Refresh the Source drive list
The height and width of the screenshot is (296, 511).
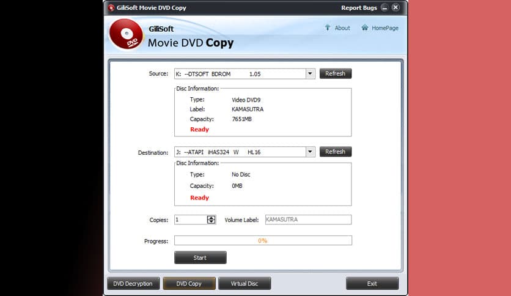click(x=336, y=73)
